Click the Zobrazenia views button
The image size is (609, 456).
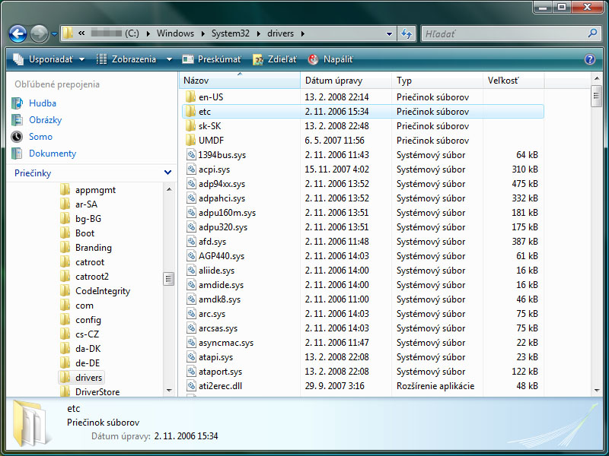click(126, 59)
